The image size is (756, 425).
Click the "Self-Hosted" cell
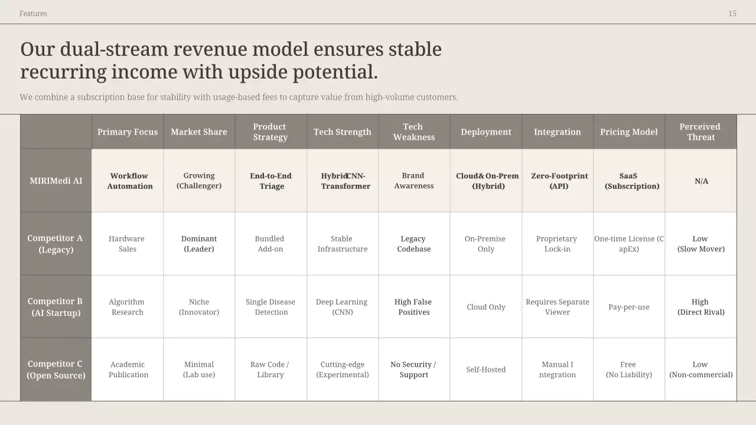(x=486, y=370)
